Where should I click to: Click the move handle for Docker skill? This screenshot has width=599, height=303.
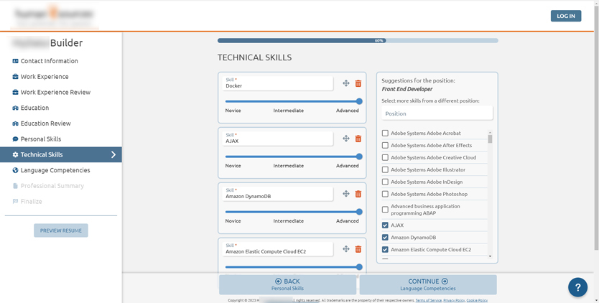coord(346,83)
